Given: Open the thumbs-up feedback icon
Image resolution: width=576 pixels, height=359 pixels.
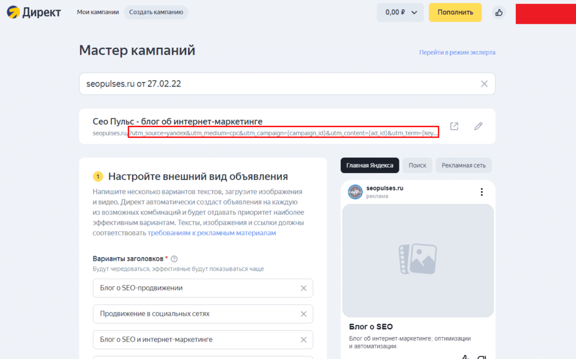Looking at the screenshot, I should click(x=498, y=12).
